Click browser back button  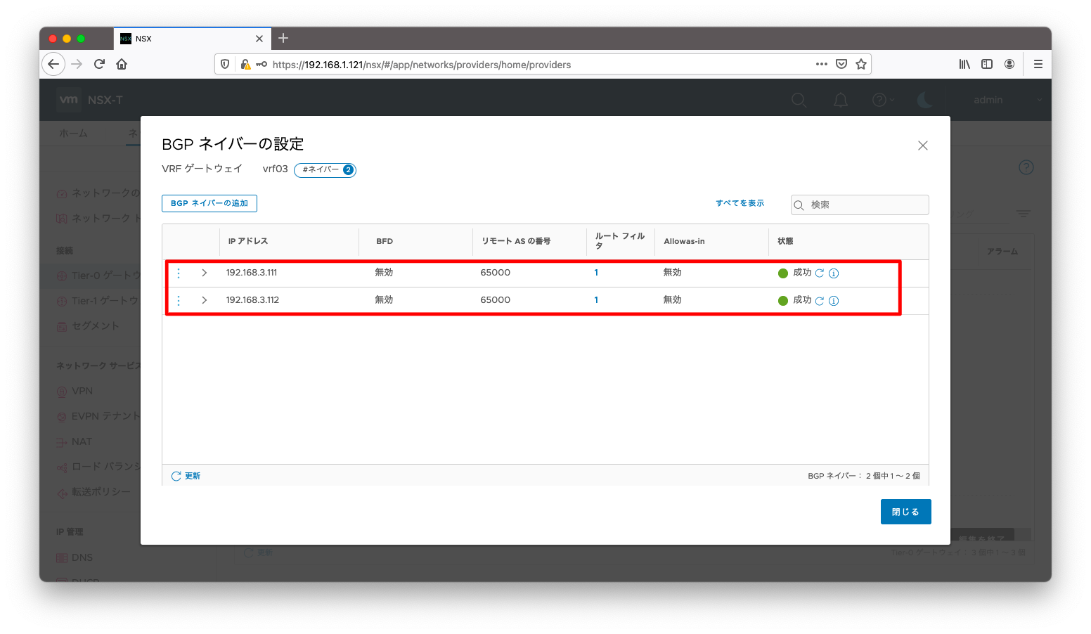(53, 64)
